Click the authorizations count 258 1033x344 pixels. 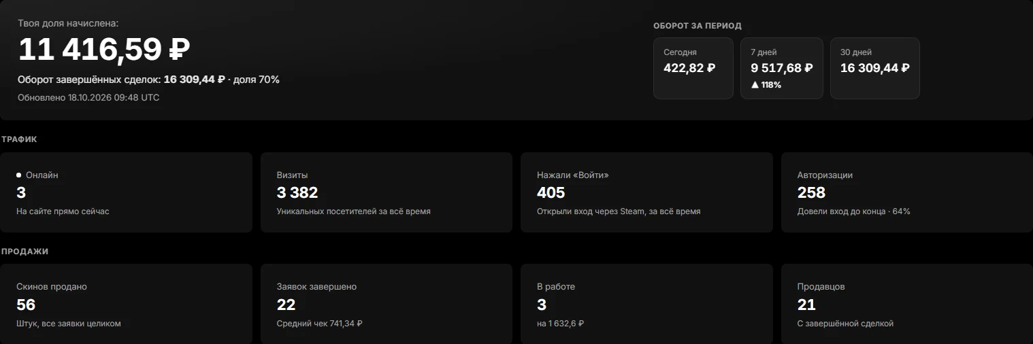[811, 192]
